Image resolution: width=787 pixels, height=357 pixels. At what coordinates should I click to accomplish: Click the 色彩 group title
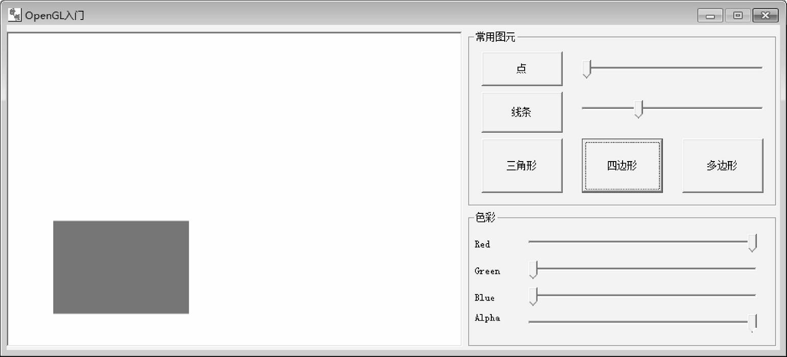tap(485, 217)
